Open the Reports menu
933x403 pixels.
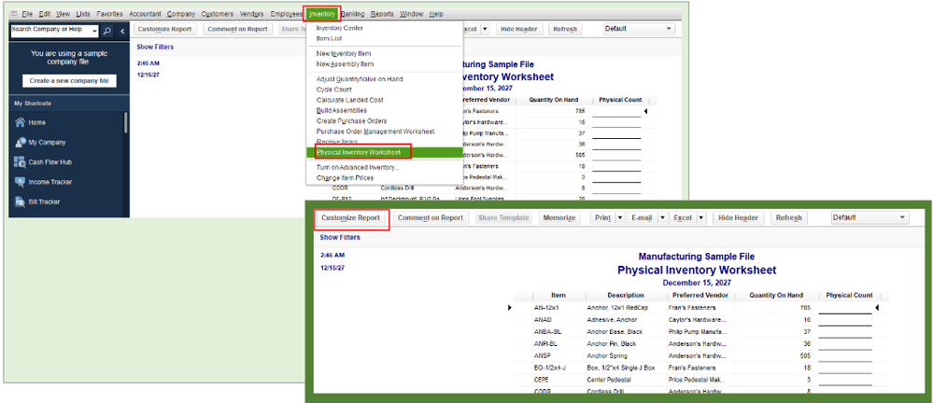381,14
